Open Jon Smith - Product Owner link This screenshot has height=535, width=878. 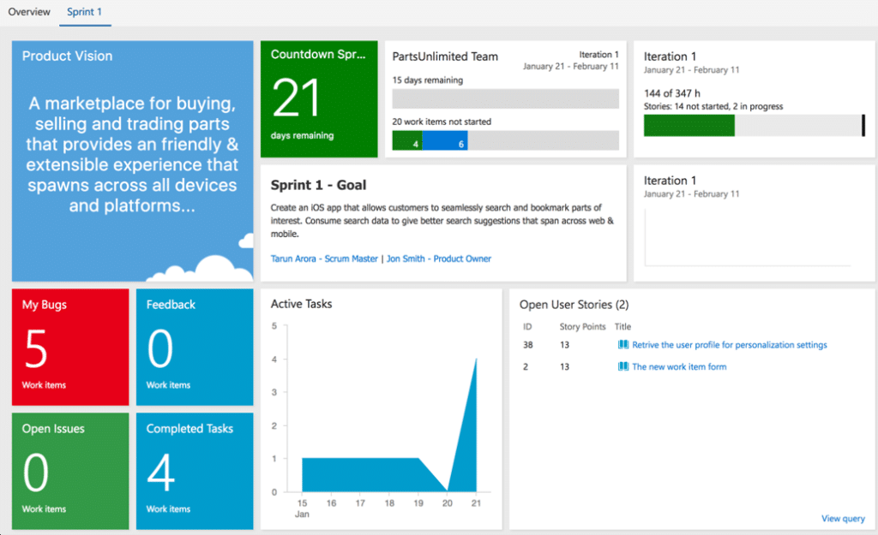[438, 259]
